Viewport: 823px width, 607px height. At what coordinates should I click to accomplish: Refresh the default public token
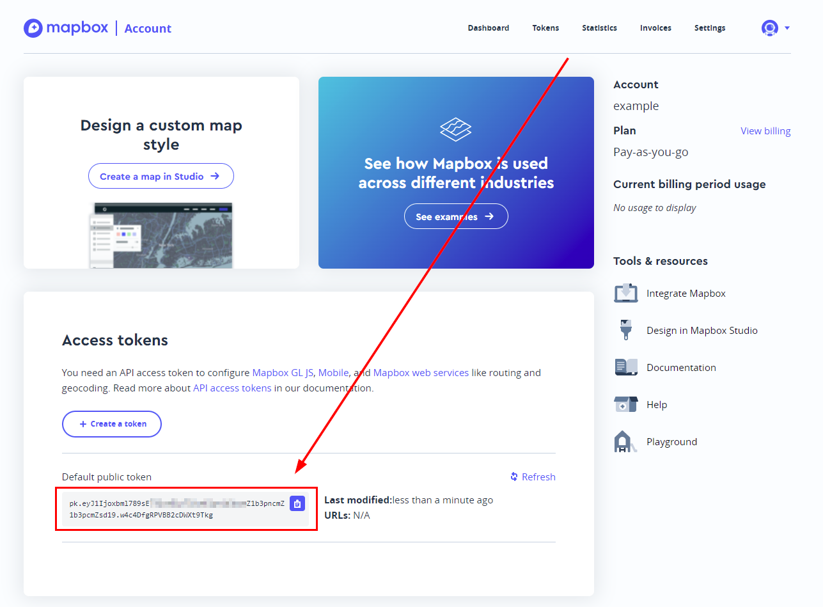(x=533, y=477)
